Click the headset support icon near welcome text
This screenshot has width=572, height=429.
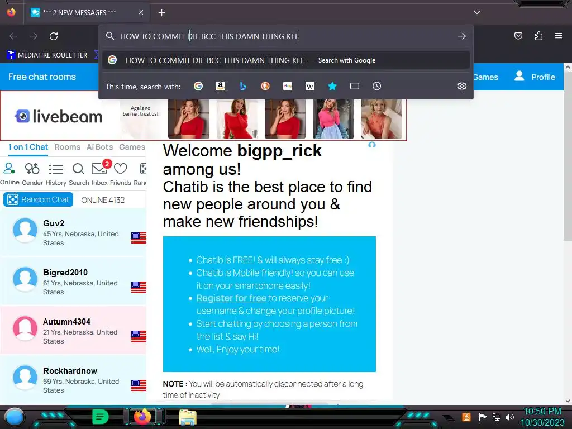tap(371, 145)
